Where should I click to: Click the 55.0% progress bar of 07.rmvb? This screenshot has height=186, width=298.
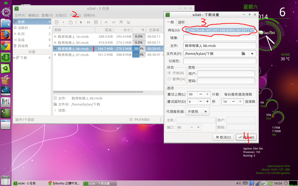[139, 55]
